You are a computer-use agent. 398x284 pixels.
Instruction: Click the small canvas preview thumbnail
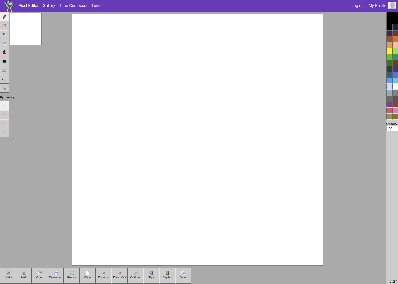(x=26, y=29)
